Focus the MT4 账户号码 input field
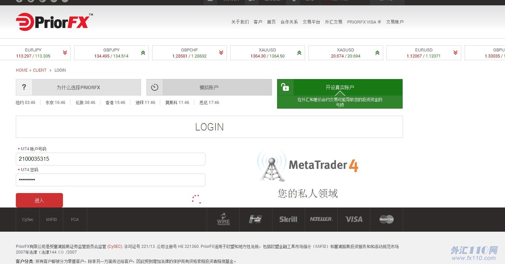Viewport: 505px width, 264px height. coord(110,159)
